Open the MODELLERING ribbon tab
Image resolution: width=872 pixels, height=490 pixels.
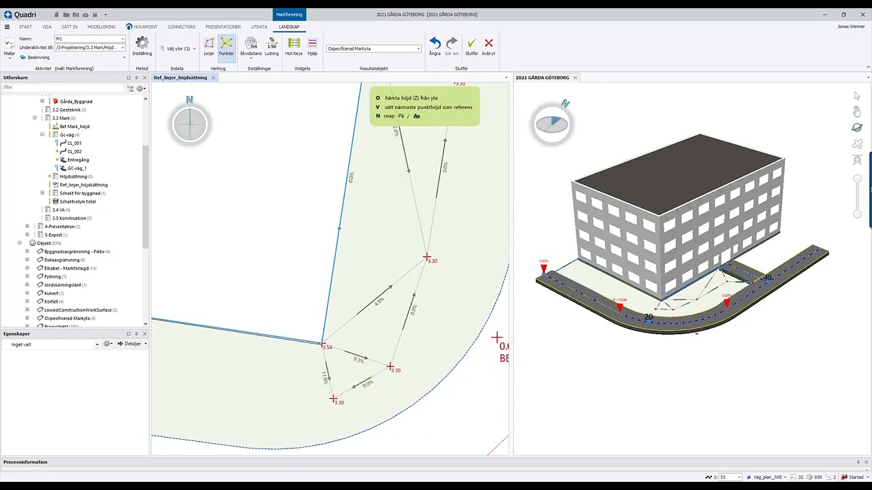(x=102, y=27)
